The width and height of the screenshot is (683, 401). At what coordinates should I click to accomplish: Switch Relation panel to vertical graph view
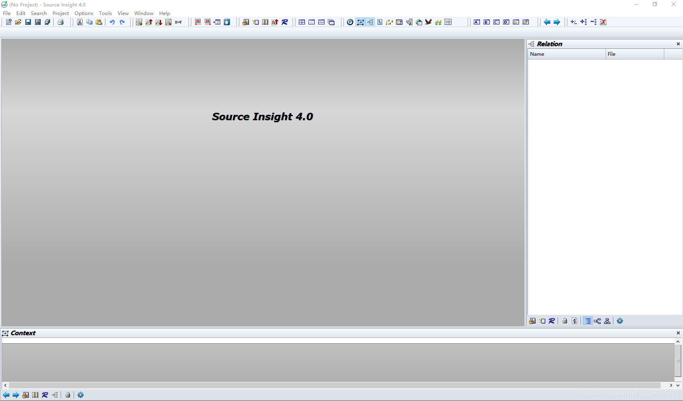(x=607, y=321)
